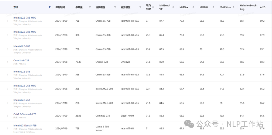Click the 73.4B parameter count cell
272x135 pixels.
(78, 62)
